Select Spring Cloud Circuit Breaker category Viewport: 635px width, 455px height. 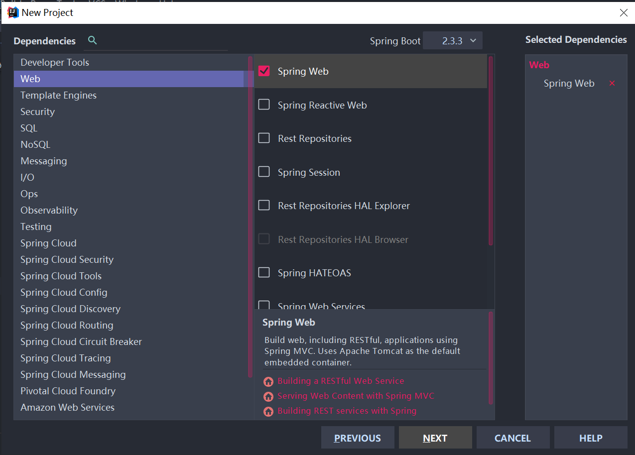coord(131,341)
